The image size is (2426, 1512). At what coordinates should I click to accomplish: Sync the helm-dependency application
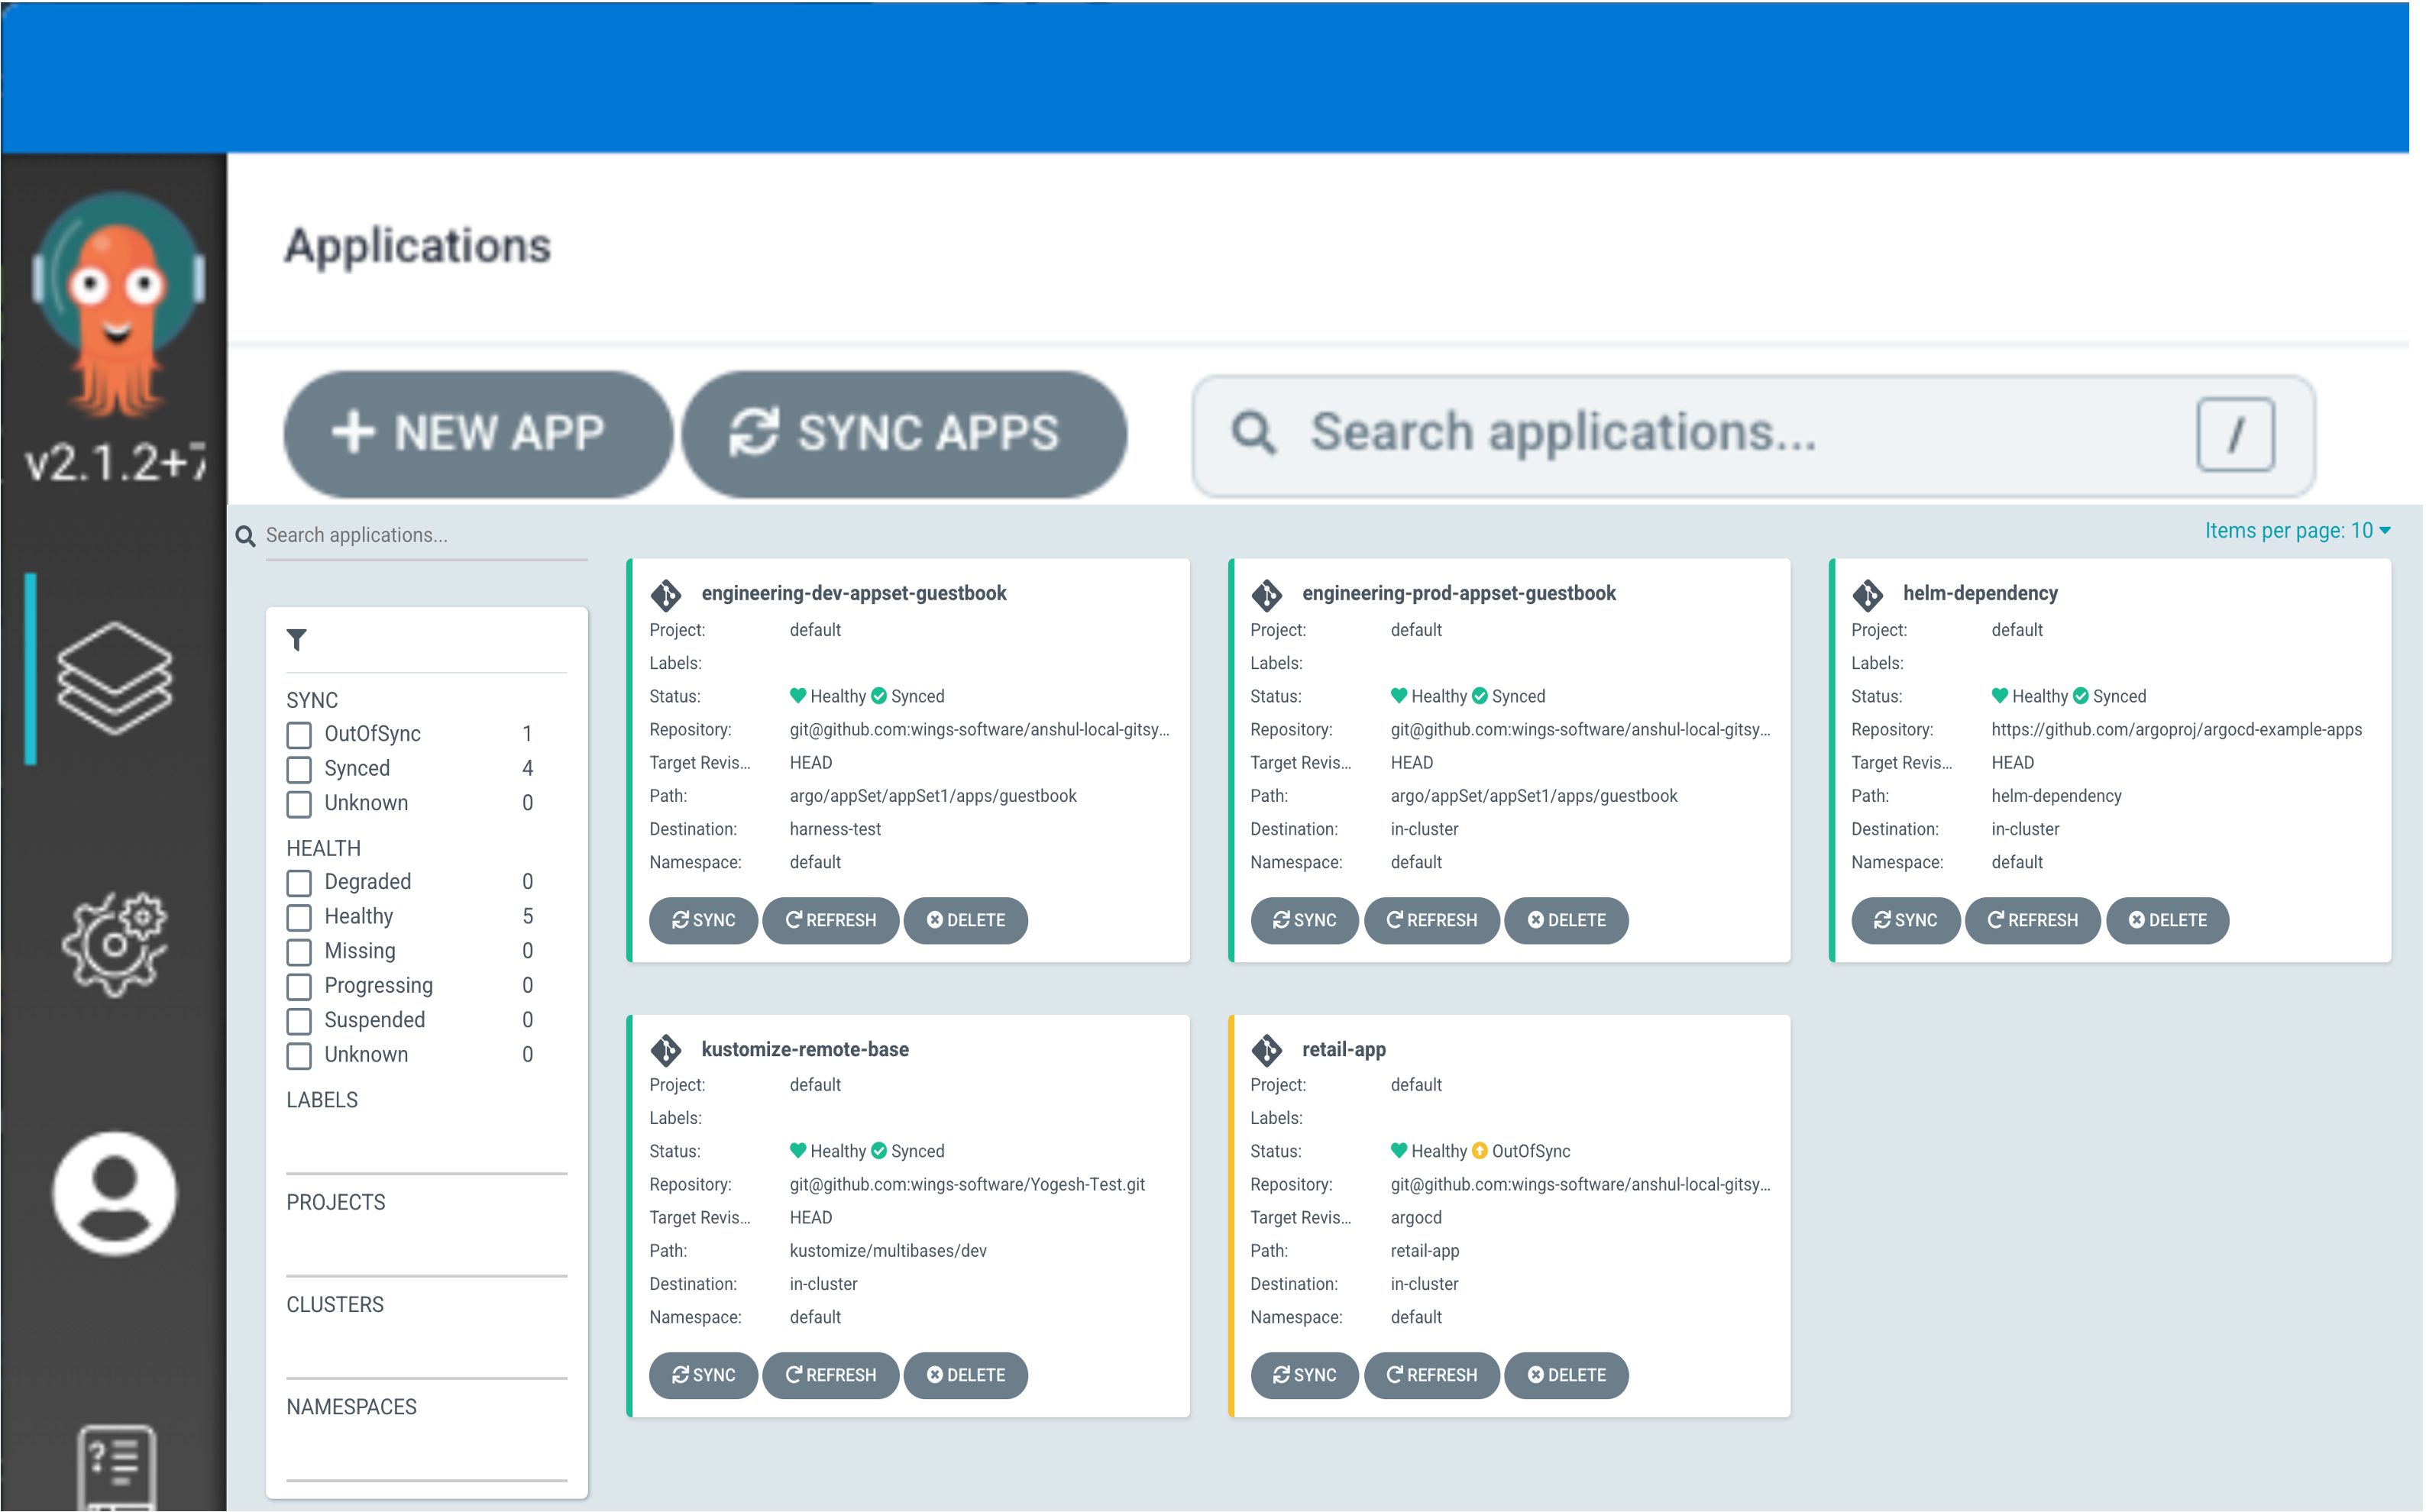coord(1905,920)
